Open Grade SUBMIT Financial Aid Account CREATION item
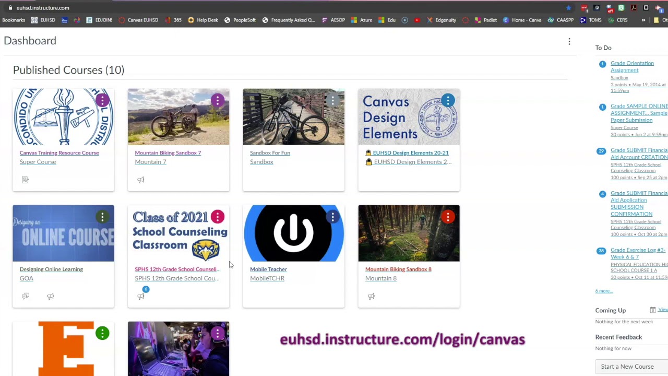The width and height of the screenshot is (668, 376). pos(639,154)
